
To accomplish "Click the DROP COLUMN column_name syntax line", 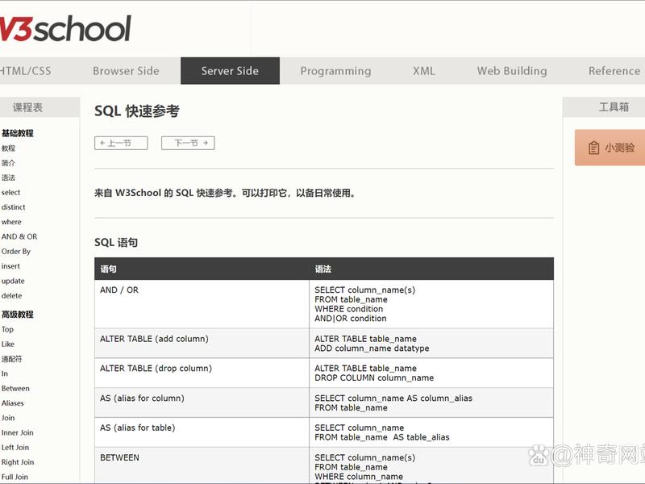I will [x=374, y=378].
